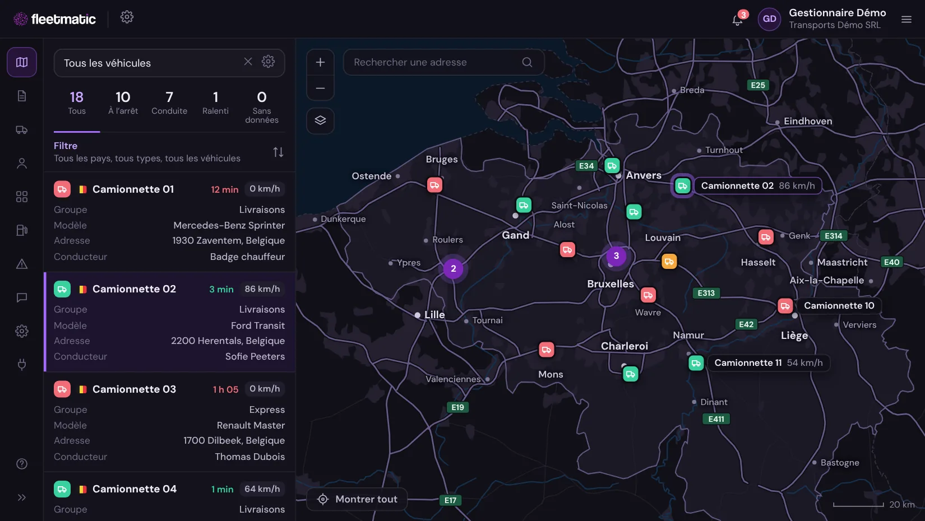Click the Camionnette 02 86 km/h map label
Screen dimensions: 925x521
pyautogui.click(x=758, y=186)
